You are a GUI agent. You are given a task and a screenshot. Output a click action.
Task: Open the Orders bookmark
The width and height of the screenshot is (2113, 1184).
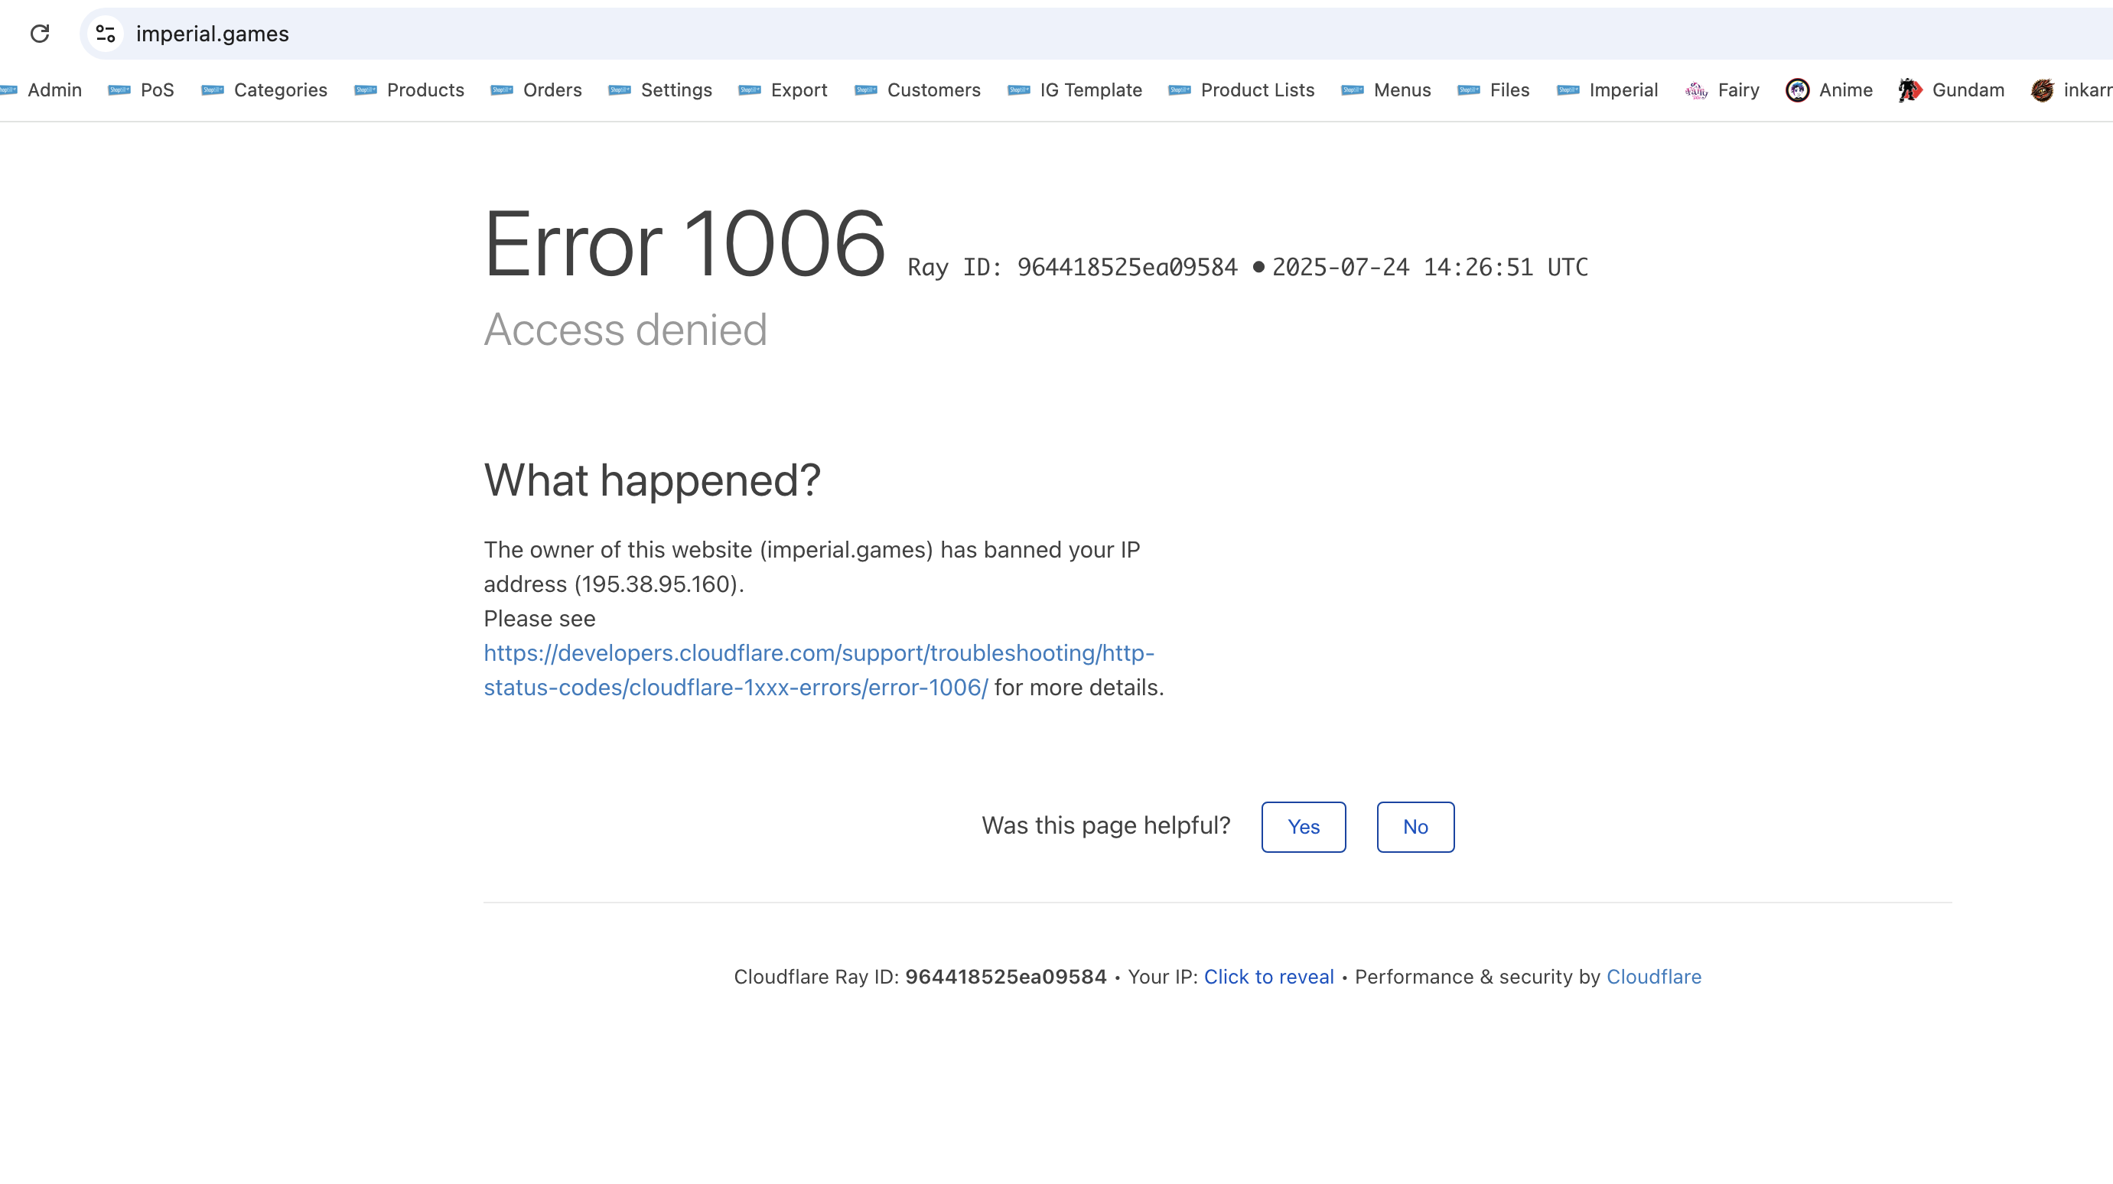pyautogui.click(x=537, y=90)
